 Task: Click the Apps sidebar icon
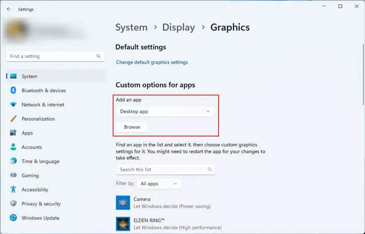(13, 132)
